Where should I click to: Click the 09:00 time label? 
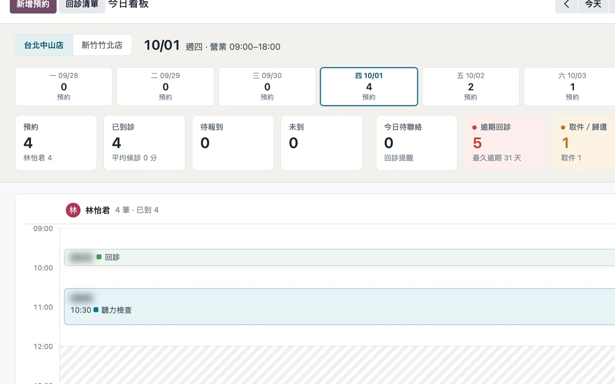point(43,229)
